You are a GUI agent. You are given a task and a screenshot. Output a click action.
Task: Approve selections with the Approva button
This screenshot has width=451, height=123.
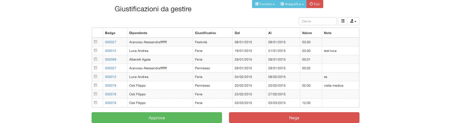click(x=157, y=118)
